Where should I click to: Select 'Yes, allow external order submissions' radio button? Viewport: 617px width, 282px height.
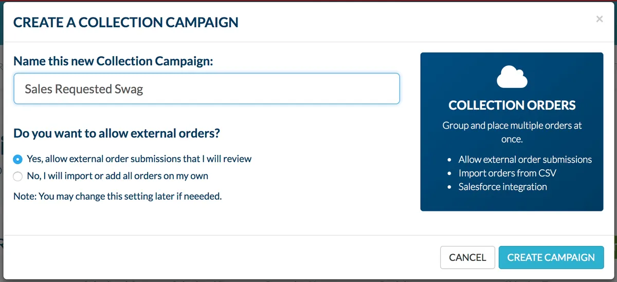coord(18,159)
